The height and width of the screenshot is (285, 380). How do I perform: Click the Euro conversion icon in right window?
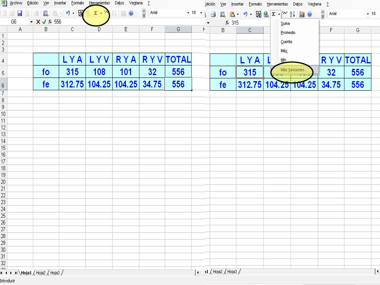click(x=258, y=14)
